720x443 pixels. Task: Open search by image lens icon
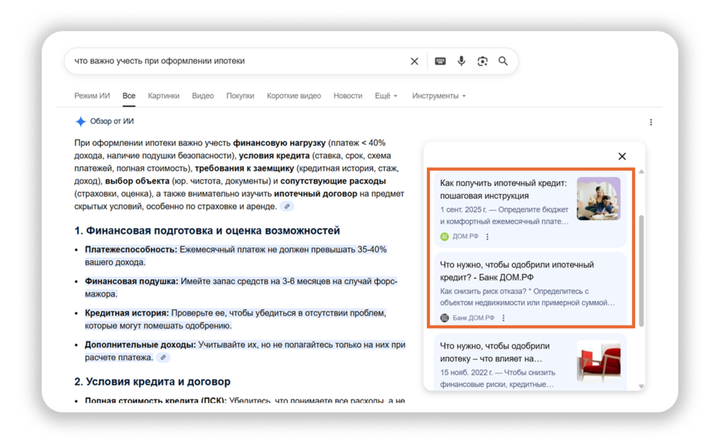coord(482,61)
